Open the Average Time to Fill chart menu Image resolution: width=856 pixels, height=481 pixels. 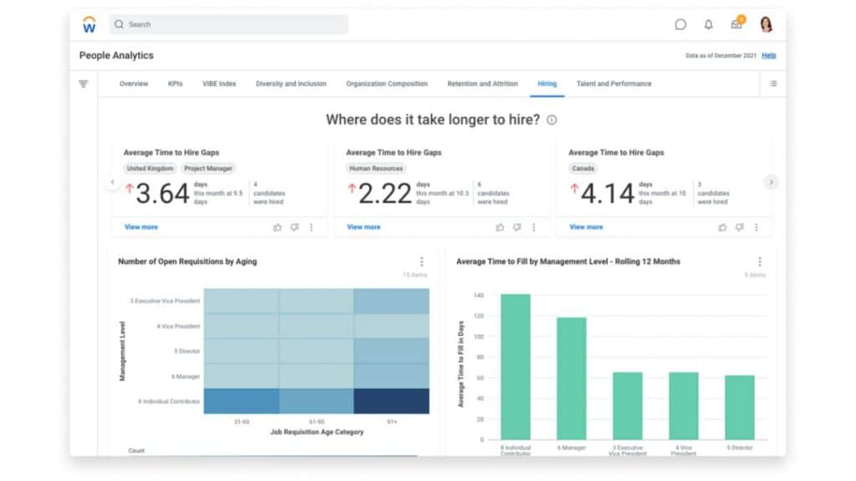tap(759, 261)
